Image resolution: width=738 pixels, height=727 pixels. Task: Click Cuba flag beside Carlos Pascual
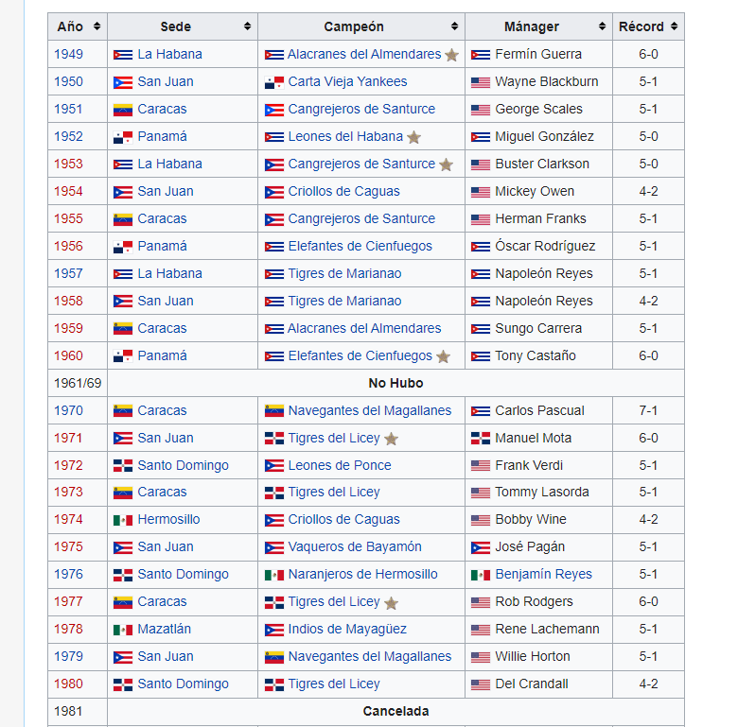click(x=481, y=411)
